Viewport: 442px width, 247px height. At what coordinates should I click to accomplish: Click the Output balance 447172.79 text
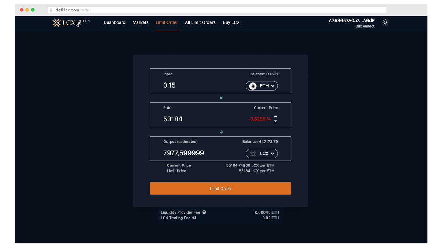tap(260, 142)
